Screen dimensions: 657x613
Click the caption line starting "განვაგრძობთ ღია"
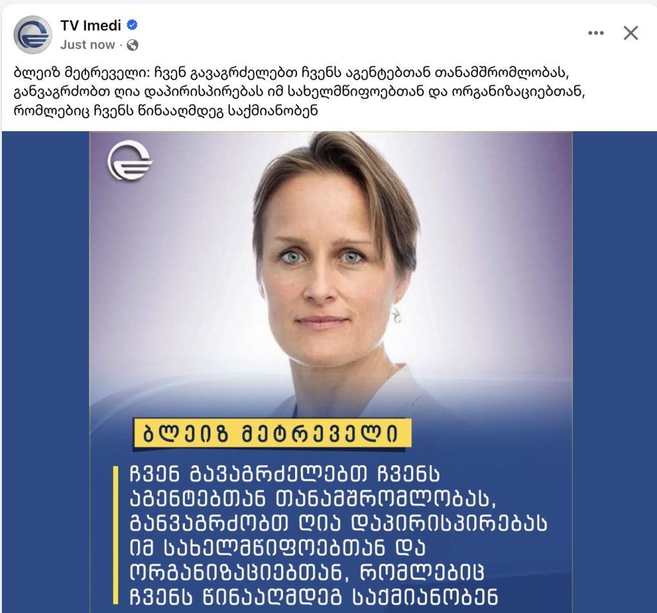pyautogui.click(x=299, y=92)
